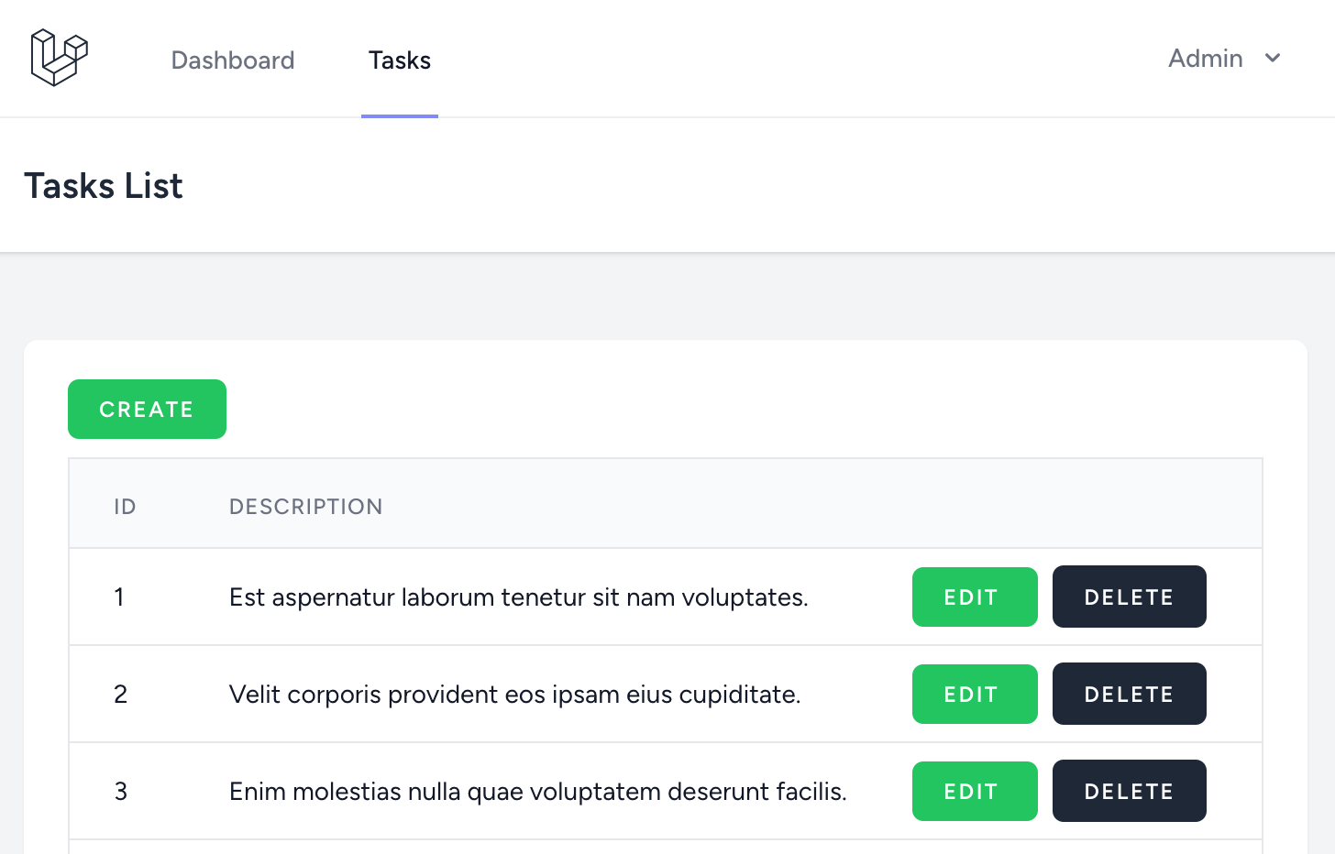Edit task 1 about aspernatur laborum
This screenshot has height=854, width=1335.
click(974, 597)
